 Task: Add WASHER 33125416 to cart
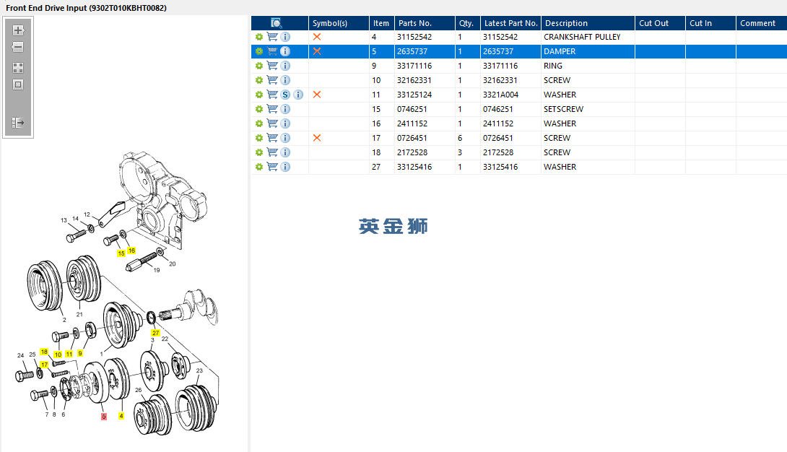click(x=272, y=167)
